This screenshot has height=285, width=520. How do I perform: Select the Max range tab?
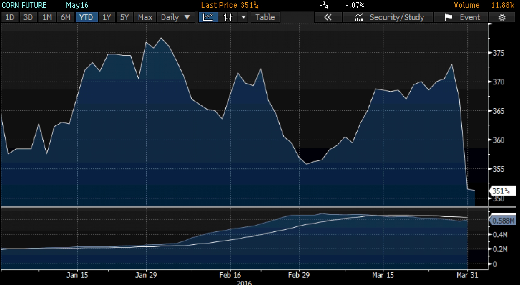tap(145, 17)
